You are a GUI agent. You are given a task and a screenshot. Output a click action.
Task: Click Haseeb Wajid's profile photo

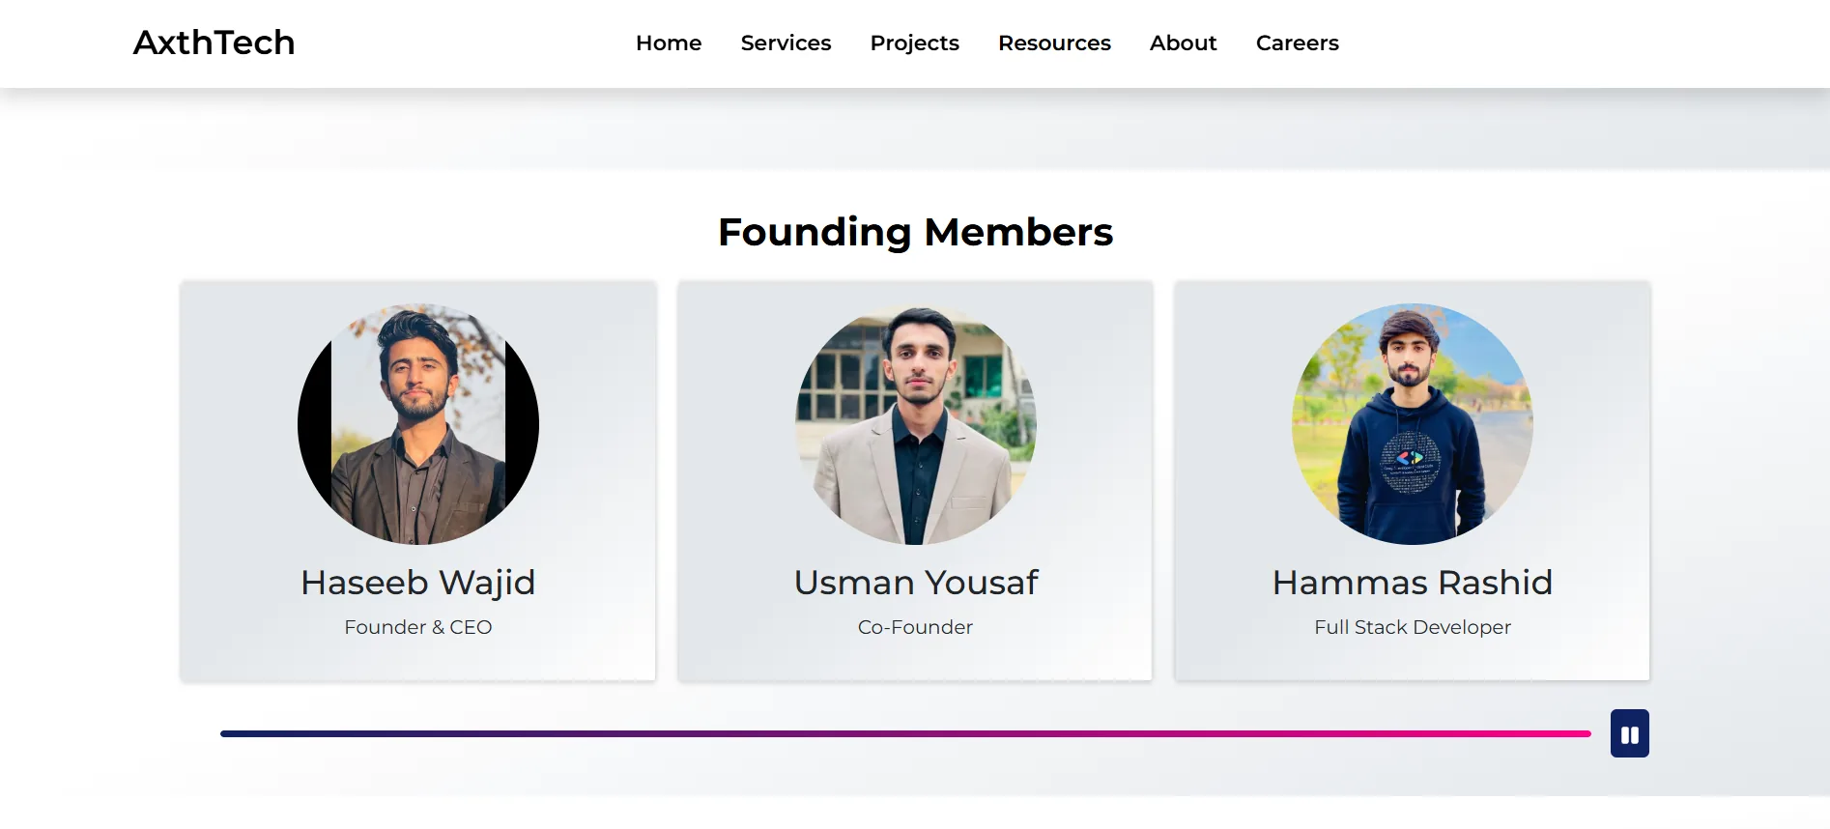418,424
